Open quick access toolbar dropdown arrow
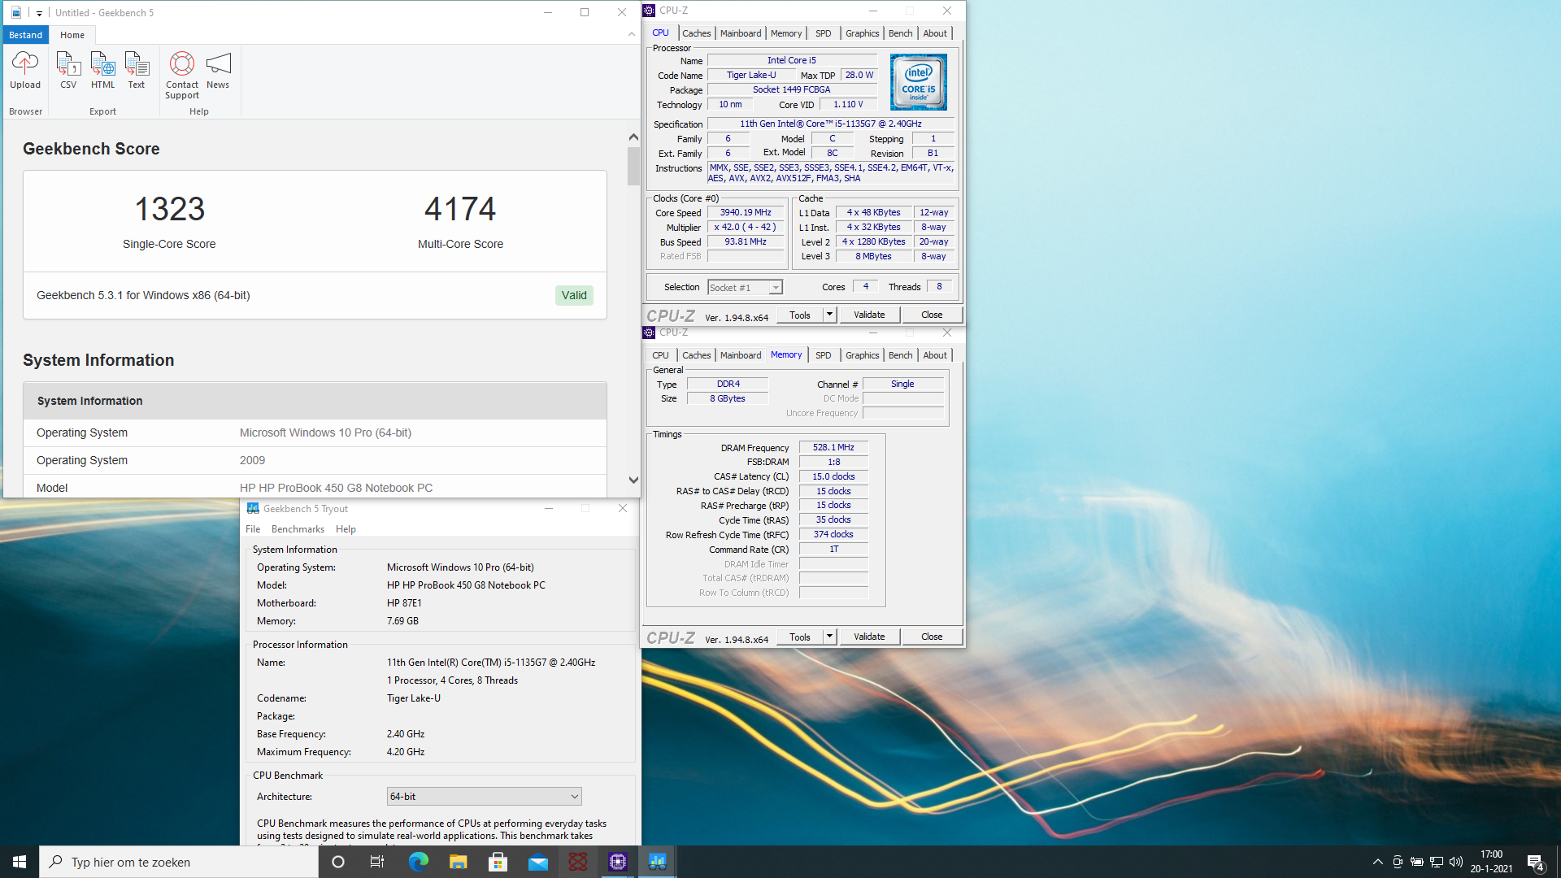The image size is (1561, 878). click(x=39, y=13)
